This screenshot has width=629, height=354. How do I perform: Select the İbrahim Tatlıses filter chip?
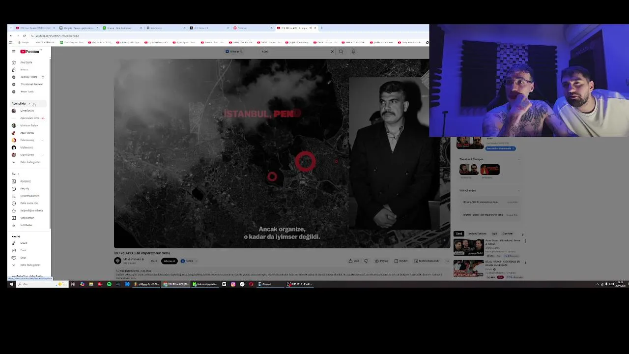[477, 234]
